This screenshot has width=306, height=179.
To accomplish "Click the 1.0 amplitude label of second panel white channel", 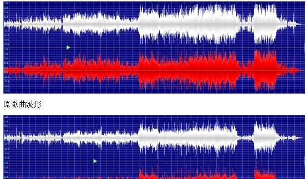I will click(x=6, y=117).
